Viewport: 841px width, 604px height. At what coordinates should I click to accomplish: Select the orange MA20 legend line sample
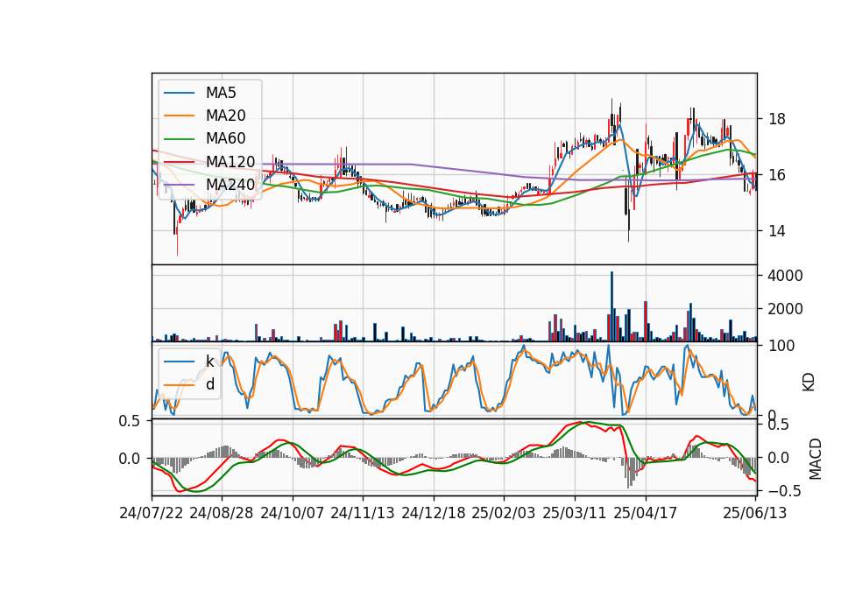tap(179, 116)
